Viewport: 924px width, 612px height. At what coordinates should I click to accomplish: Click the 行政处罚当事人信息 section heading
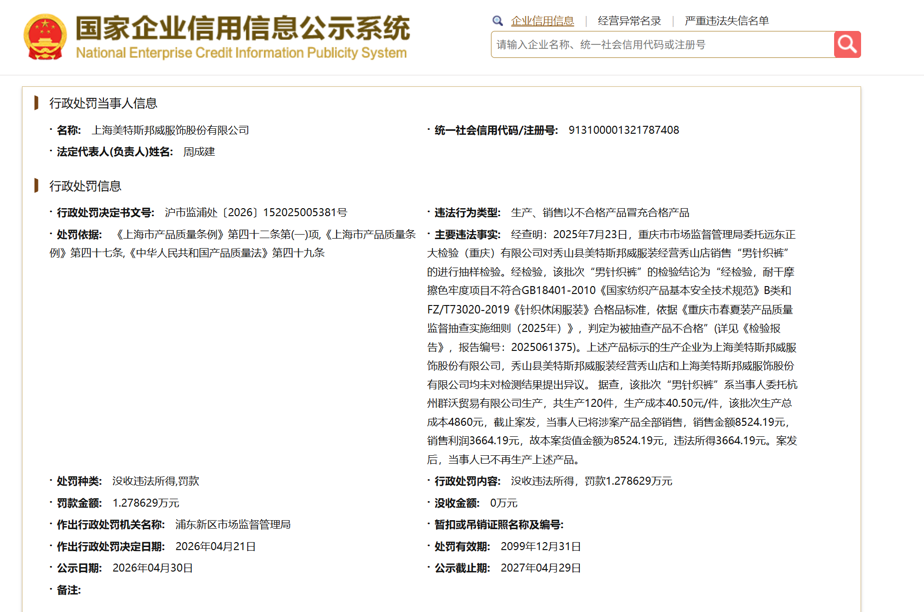point(103,103)
